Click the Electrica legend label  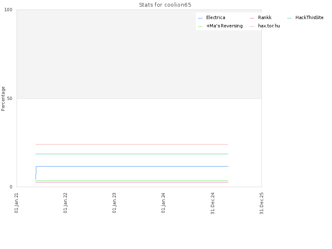(x=215, y=17)
